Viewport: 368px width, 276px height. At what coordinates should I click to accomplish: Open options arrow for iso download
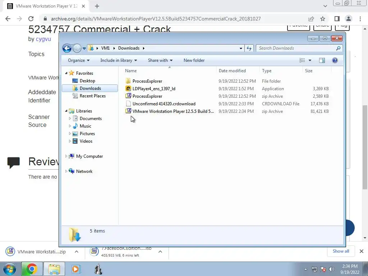click(x=160, y=252)
